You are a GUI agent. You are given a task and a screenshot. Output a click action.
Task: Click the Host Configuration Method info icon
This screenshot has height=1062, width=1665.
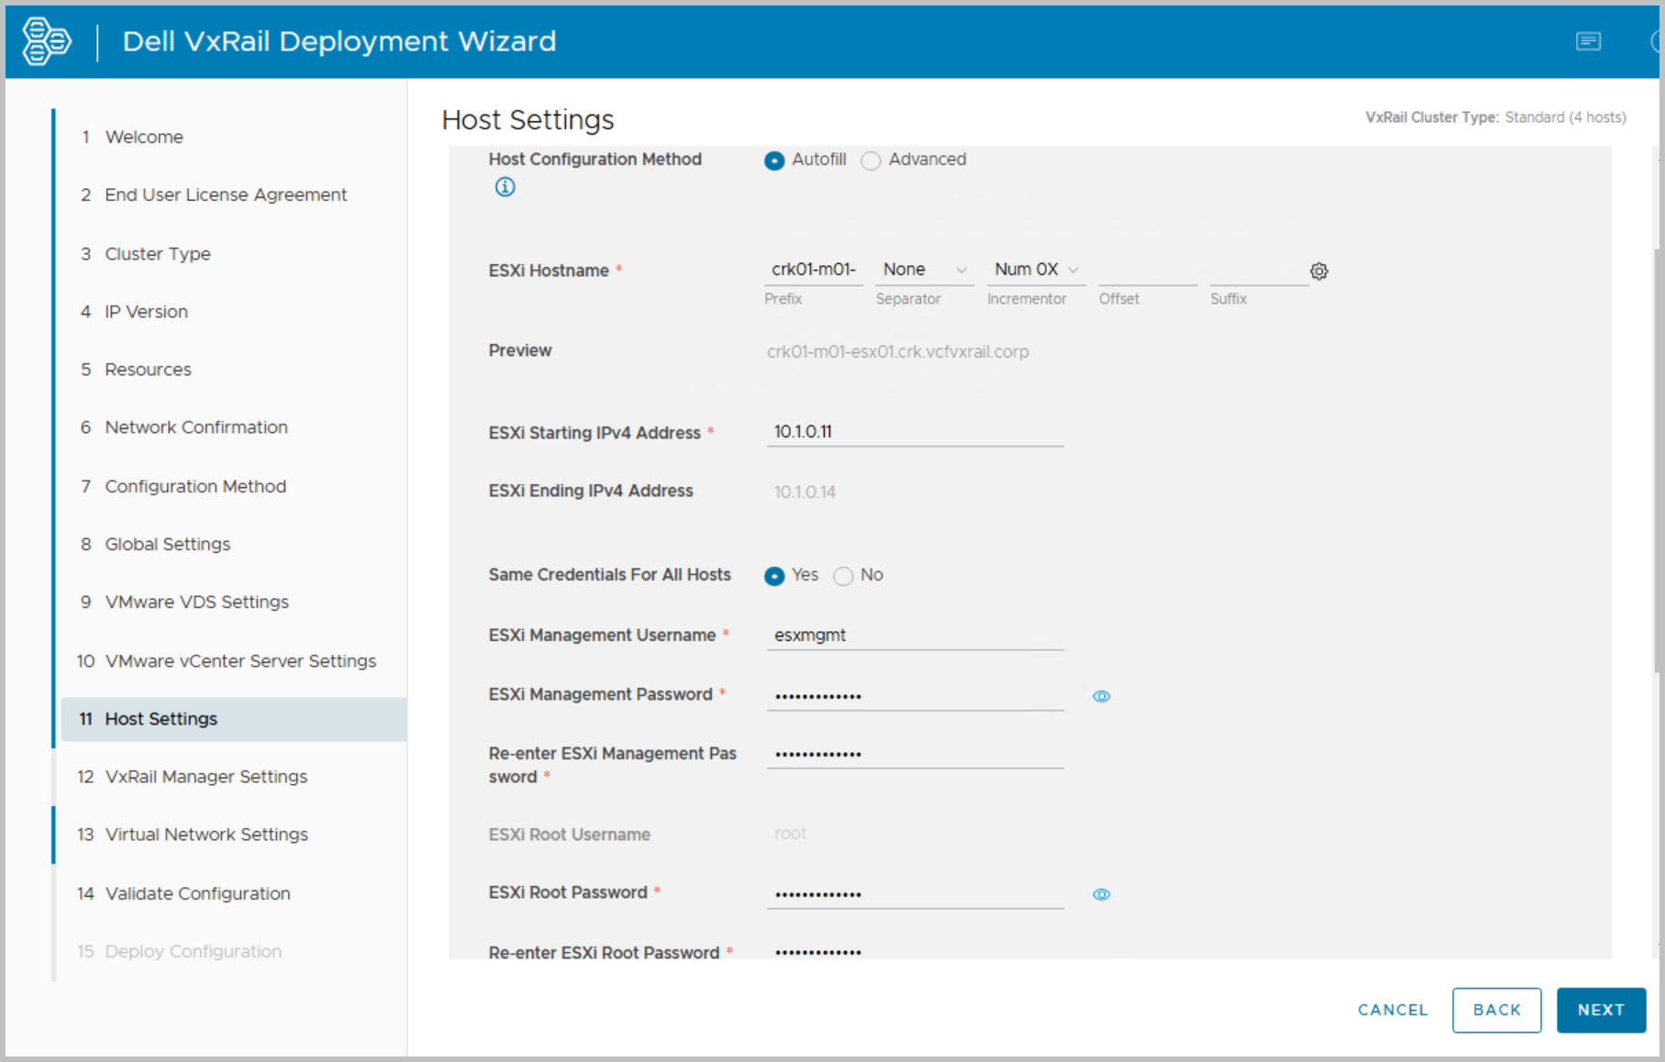[505, 187]
